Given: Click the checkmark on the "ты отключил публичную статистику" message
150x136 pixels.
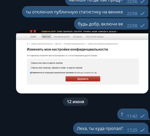Looking at the screenshot, I should [x=142, y=13].
